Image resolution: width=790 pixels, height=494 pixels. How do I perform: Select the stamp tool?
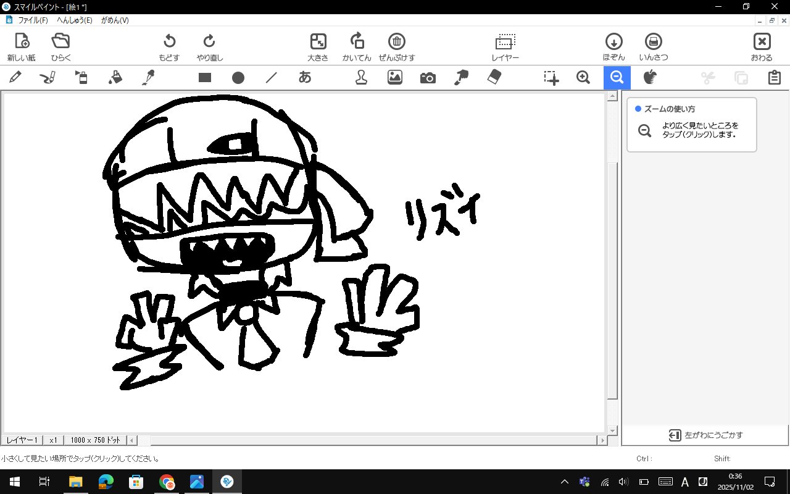tap(361, 77)
